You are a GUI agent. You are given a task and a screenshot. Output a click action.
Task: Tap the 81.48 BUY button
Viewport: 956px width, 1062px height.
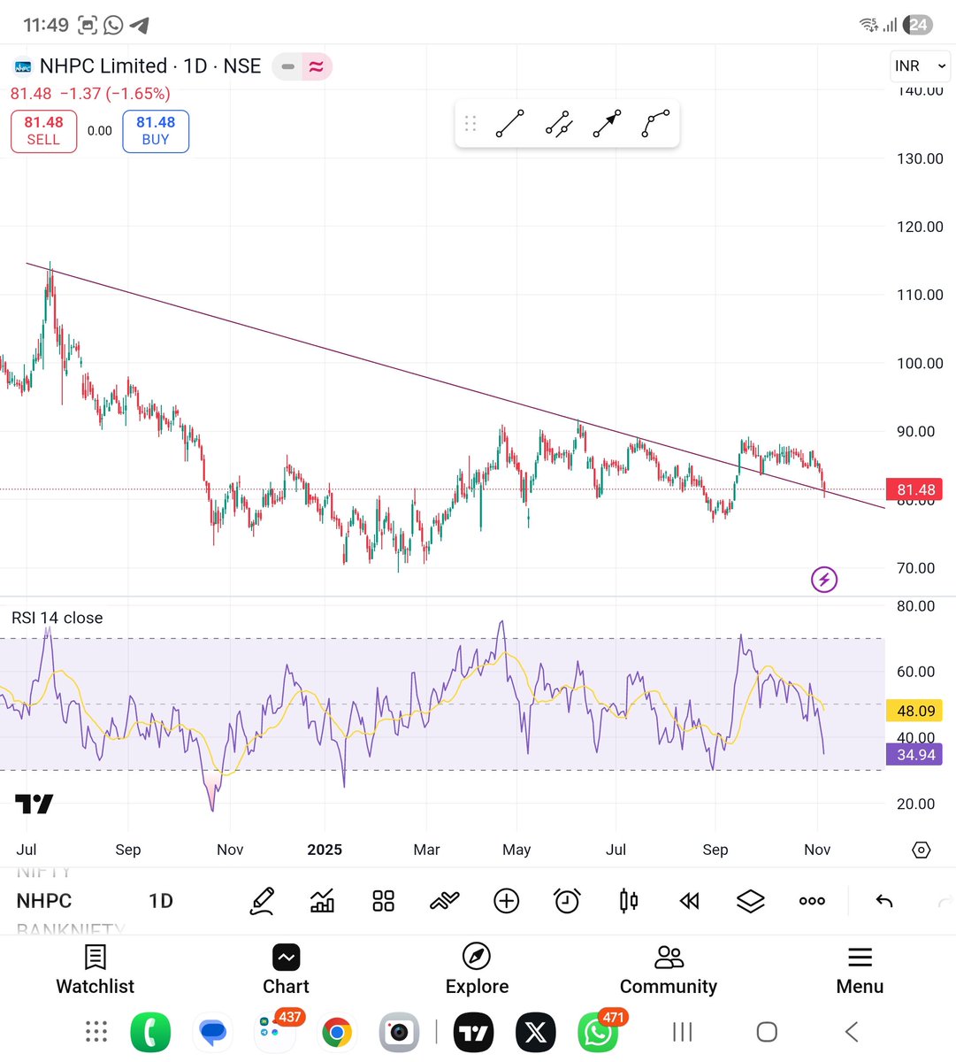pos(156,131)
